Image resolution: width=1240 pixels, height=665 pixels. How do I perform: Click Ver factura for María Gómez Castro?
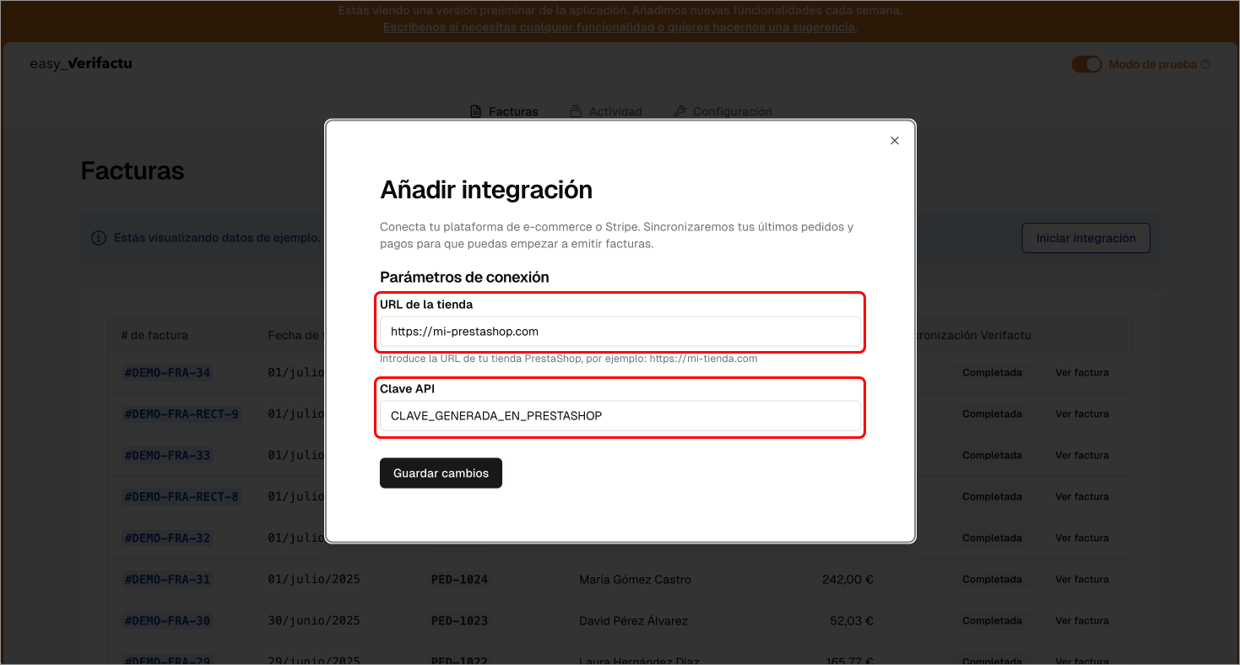[1083, 579]
